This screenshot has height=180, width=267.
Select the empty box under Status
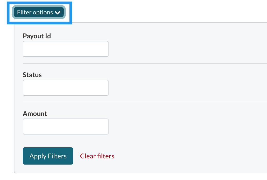point(65,88)
